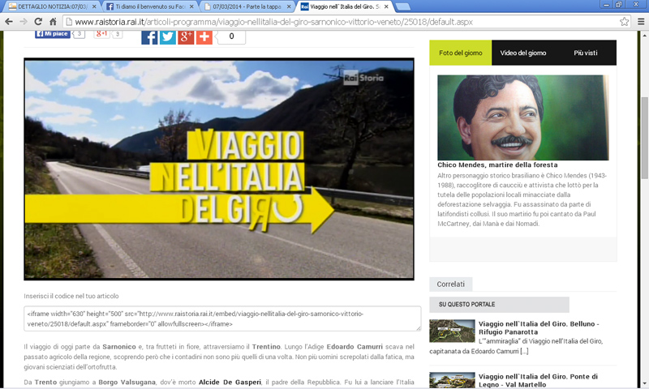Open the Correlati tab
649x389 pixels.
451,284
